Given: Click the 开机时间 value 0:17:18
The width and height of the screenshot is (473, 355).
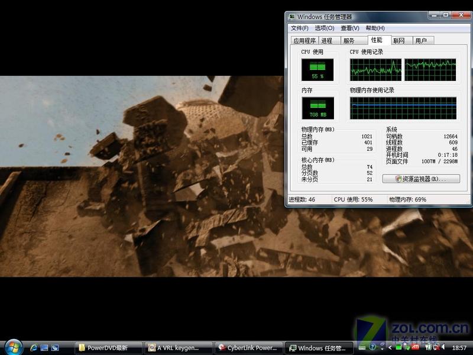Looking at the screenshot, I should pos(448,155).
